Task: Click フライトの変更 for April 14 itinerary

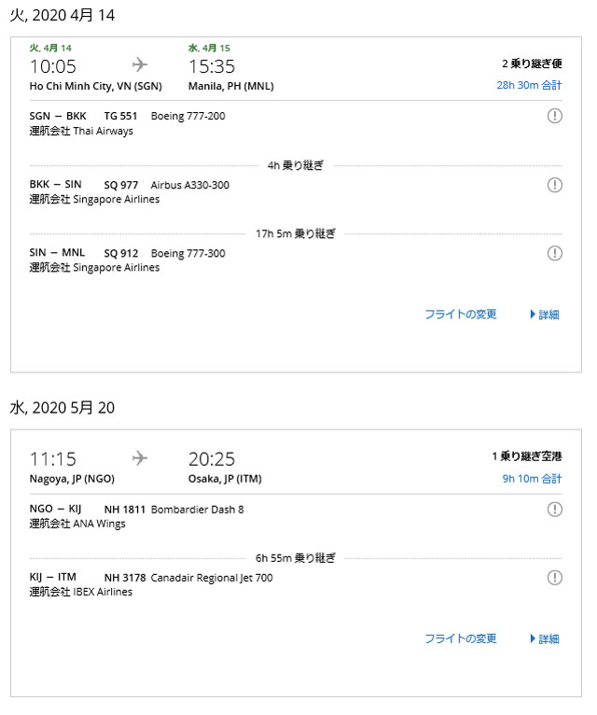Action: [461, 315]
